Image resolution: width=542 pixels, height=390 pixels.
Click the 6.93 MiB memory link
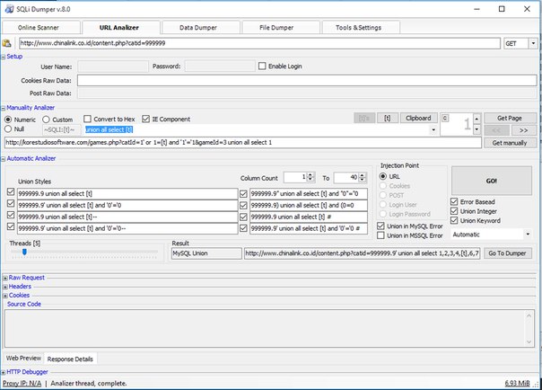click(x=517, y=383)
